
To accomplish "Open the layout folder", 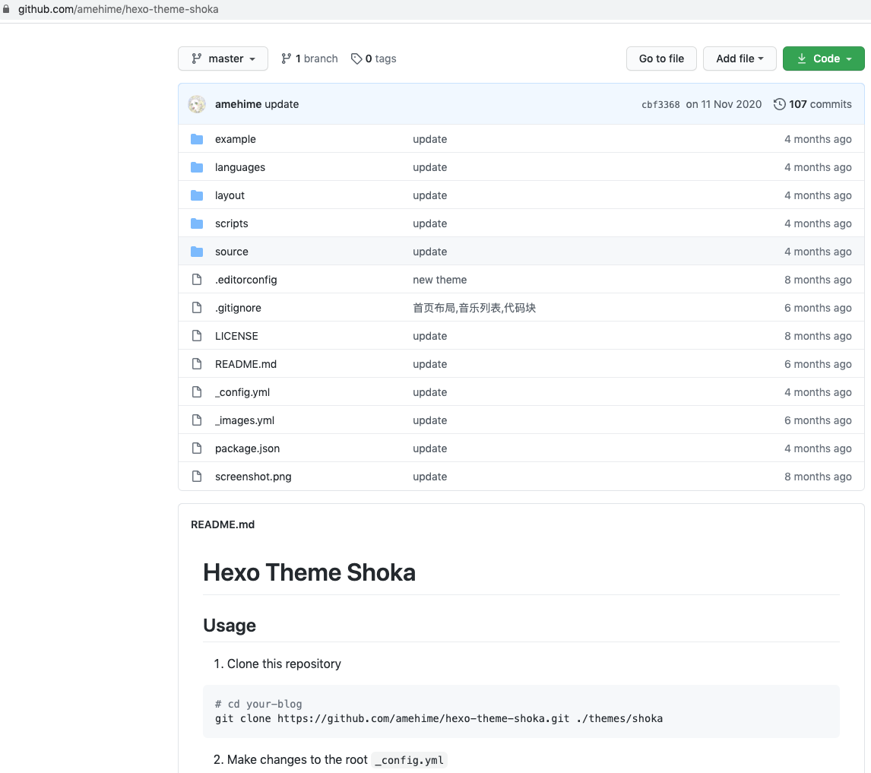I will pos(230,195).
